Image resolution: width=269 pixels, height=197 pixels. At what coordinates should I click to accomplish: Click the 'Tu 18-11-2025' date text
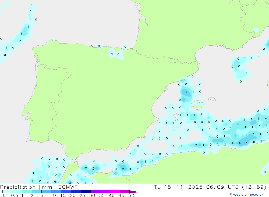pos(178,187)
